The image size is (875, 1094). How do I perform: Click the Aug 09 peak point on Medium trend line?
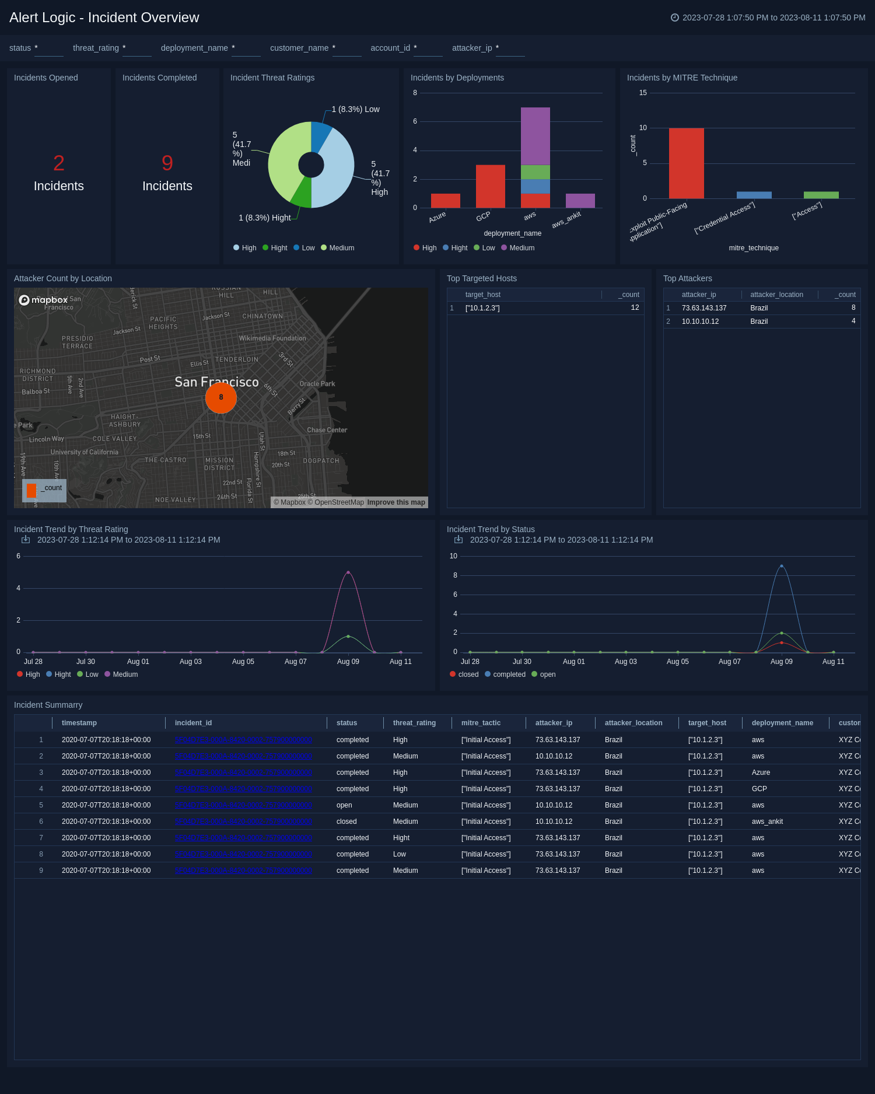tap(348, 572)
